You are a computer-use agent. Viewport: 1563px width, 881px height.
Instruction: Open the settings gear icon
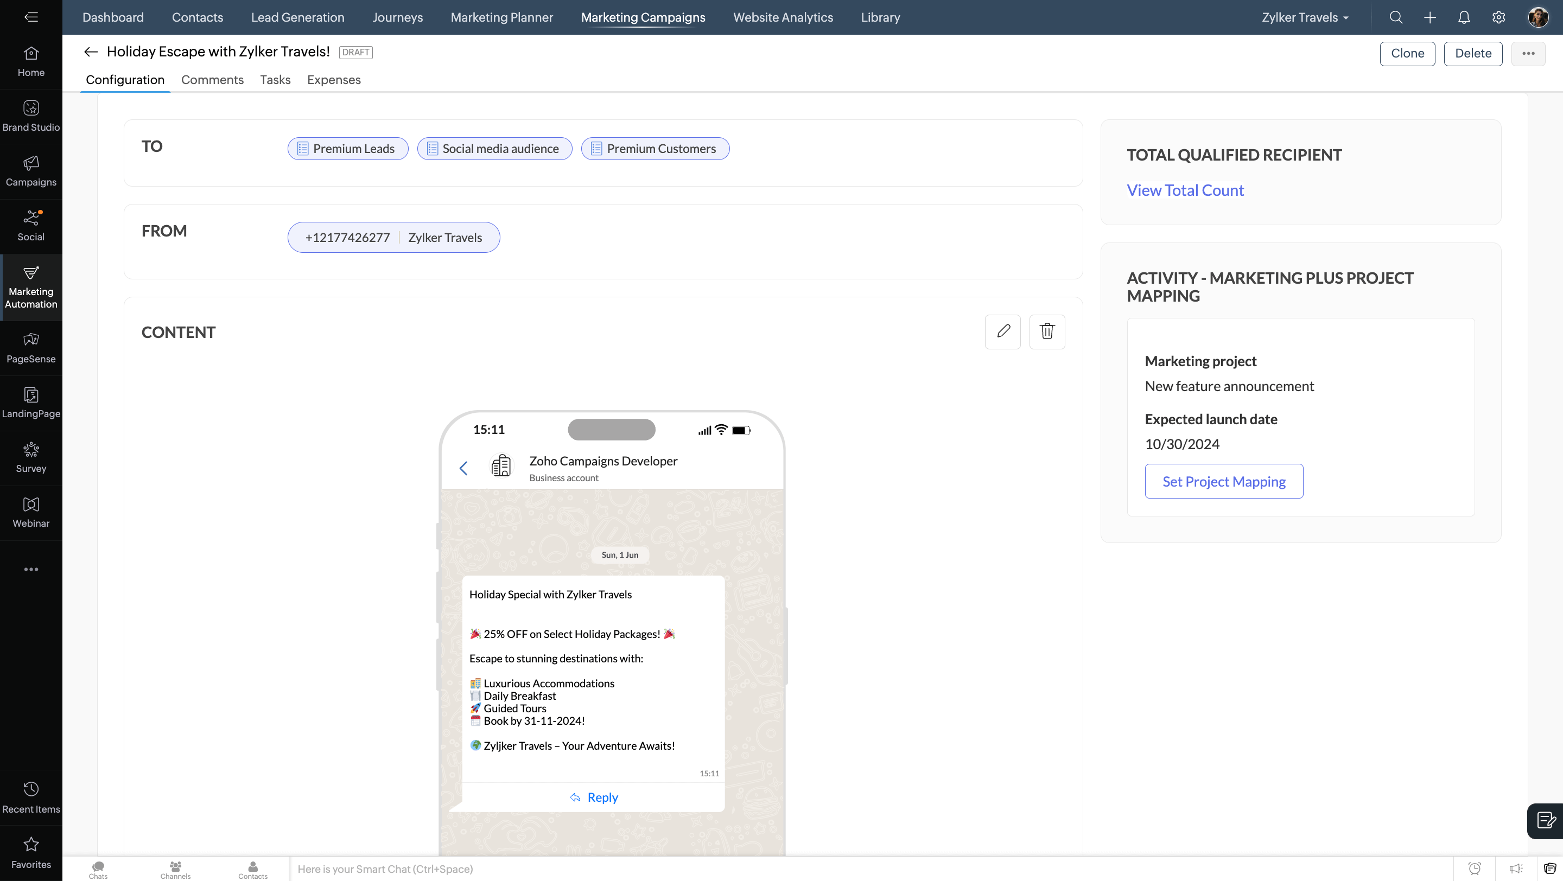point(1498,17)
